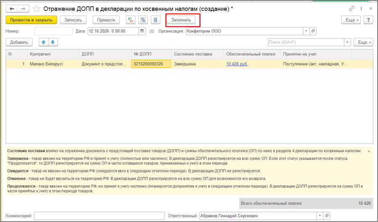378x222 pixels.
Task: Click into the Номер field
Action: pos(53,31)
